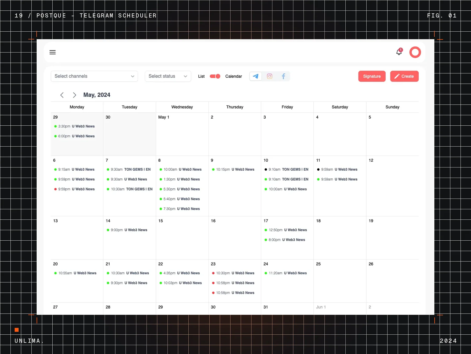Select the day 12 cell

[x=392, y=186]
